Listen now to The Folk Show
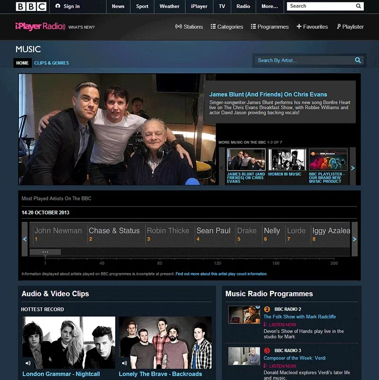 (x=280, y=325)
